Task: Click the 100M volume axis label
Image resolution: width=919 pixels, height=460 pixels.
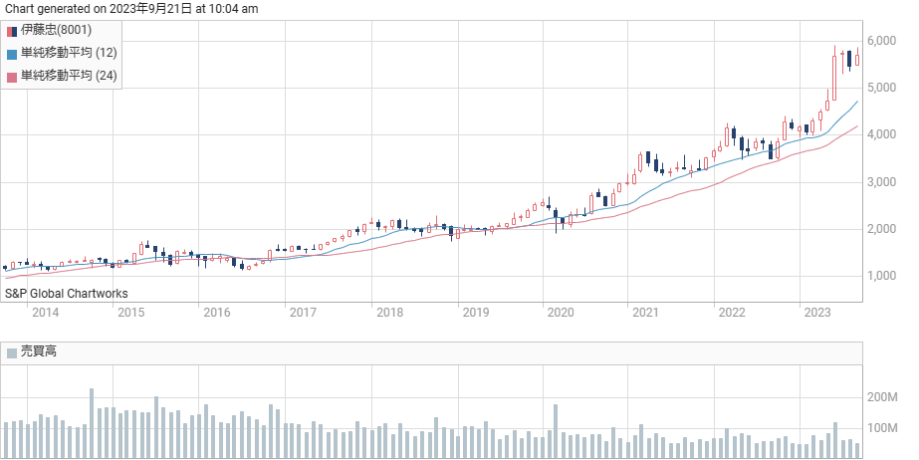Action: pyautogui.click(x=883, y=428)
